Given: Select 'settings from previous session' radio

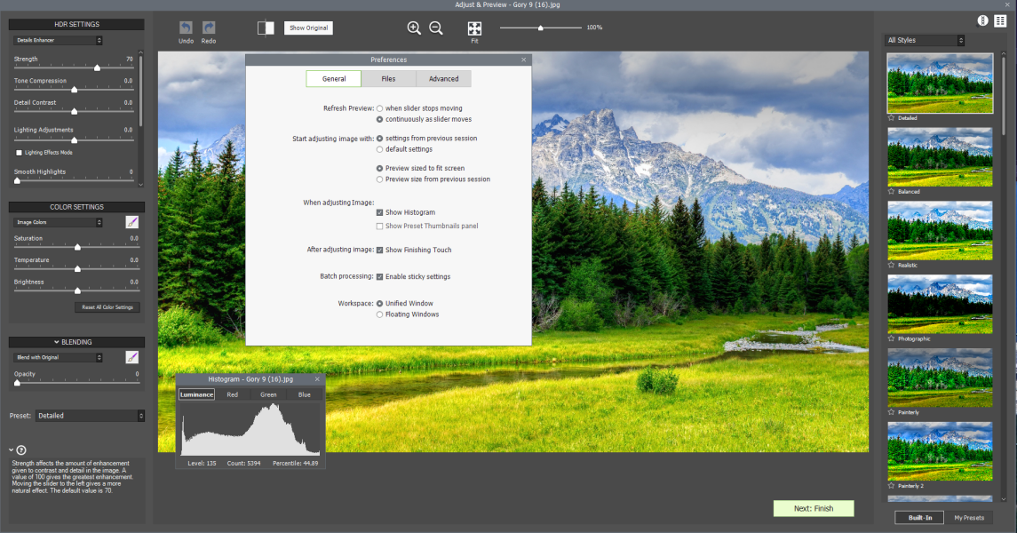Looking at the screenshot, I should (x=379, y=138).
